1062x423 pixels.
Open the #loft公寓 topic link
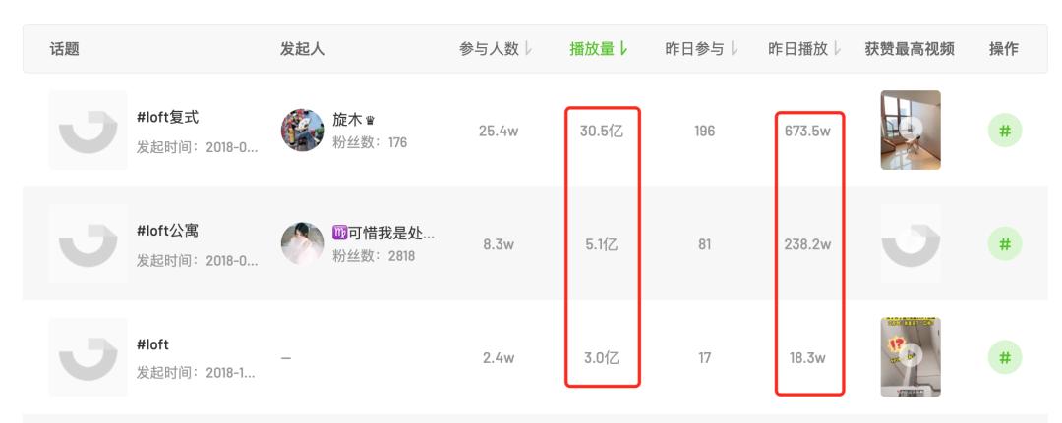[x=167, y=232]
